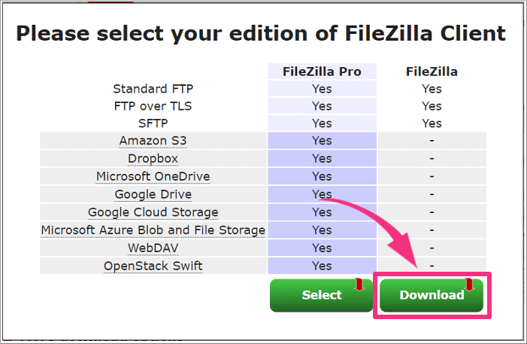Open the Amazon S3 feature link

[x=153, y=141]
